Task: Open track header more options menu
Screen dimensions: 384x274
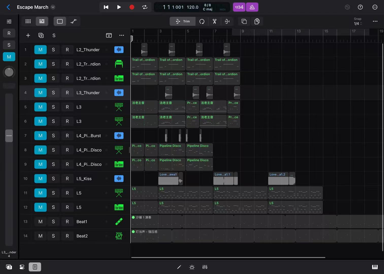Action: [122, 36]
